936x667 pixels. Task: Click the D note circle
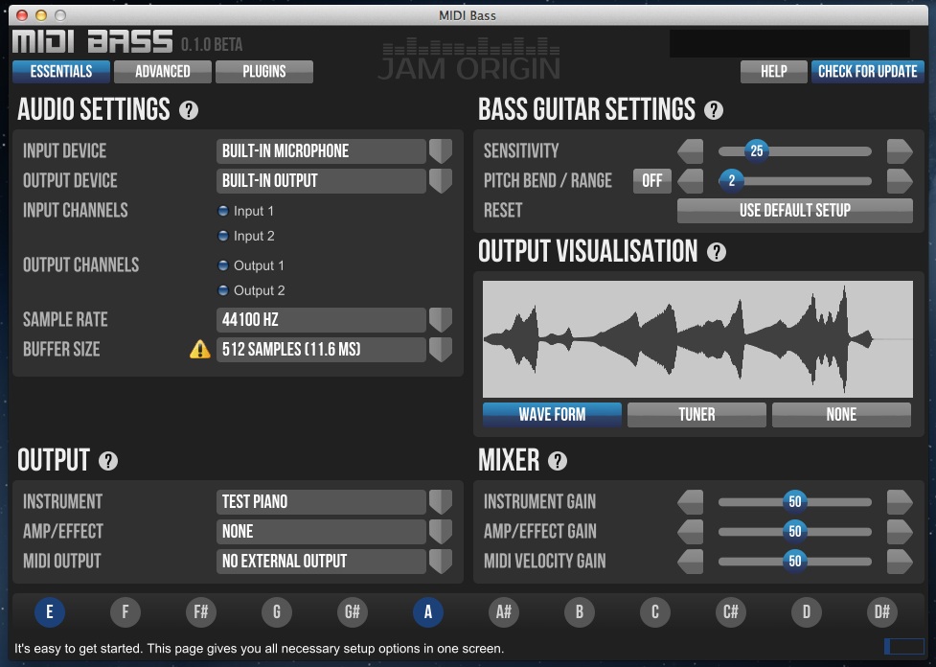coord(807,612)
